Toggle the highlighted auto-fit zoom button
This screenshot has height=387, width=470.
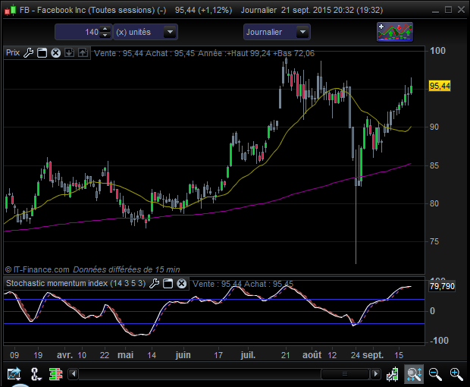[x=414, y=373]
